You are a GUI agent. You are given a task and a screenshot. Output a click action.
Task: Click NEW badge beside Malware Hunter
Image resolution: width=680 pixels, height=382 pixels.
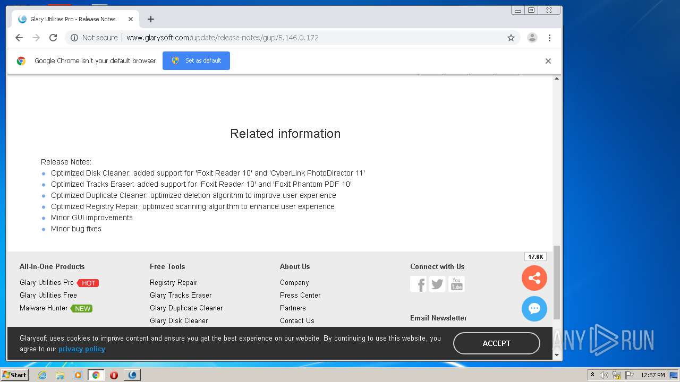click(82, 308)
